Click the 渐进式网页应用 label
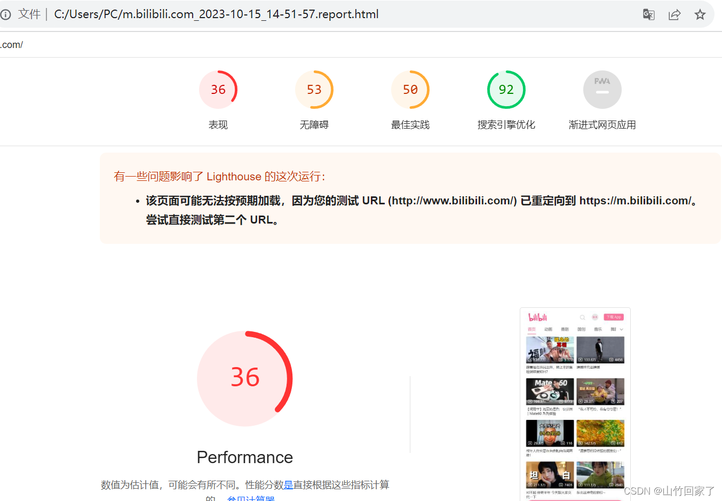 pyautogui.click(x=602, y=125)
